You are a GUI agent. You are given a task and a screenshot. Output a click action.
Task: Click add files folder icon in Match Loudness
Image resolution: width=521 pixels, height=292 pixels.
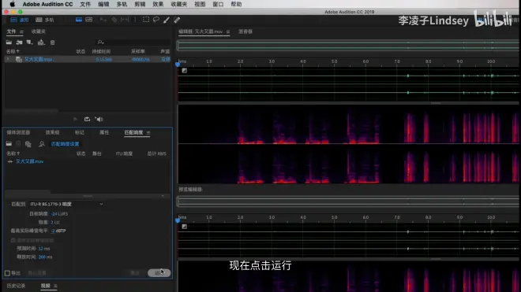[9, 144]
